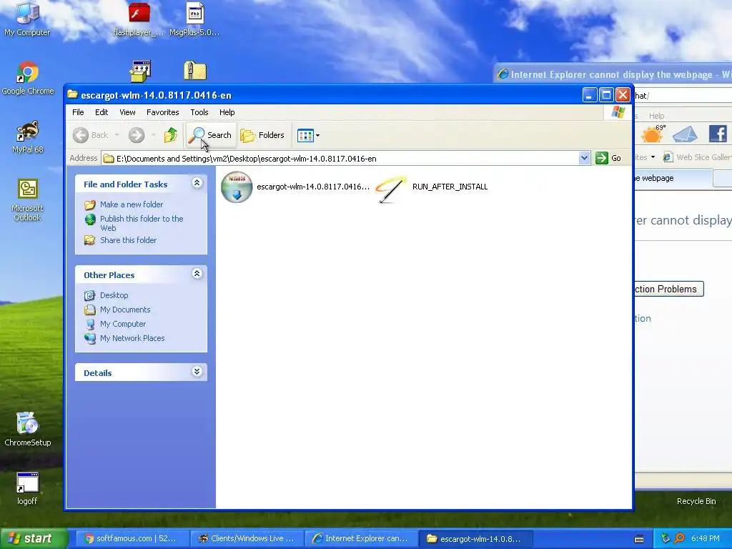Screen dimensions: 732x549
Task: Open Web Slice Gallery in Internet Explorer
Action: (x=698, y=157)
